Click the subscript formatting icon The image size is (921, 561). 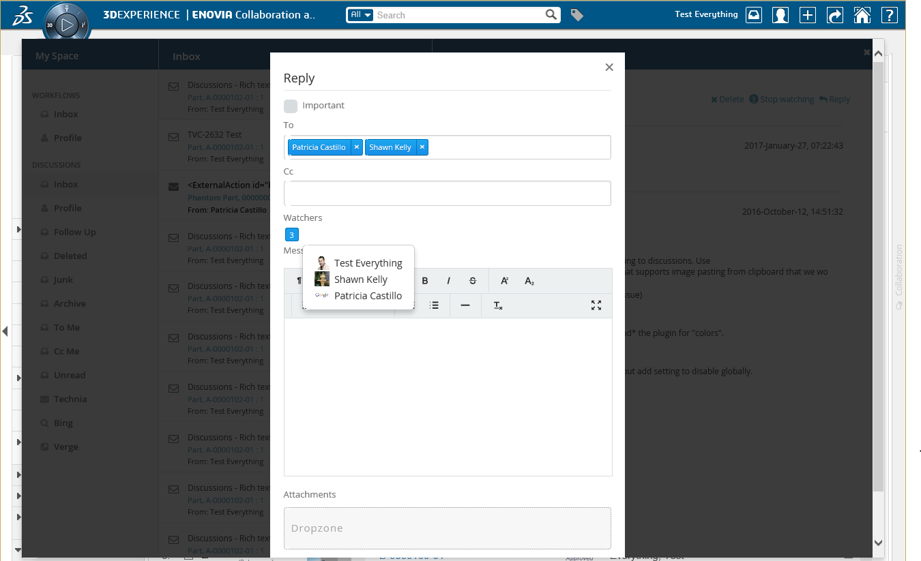tap(529, 281)
